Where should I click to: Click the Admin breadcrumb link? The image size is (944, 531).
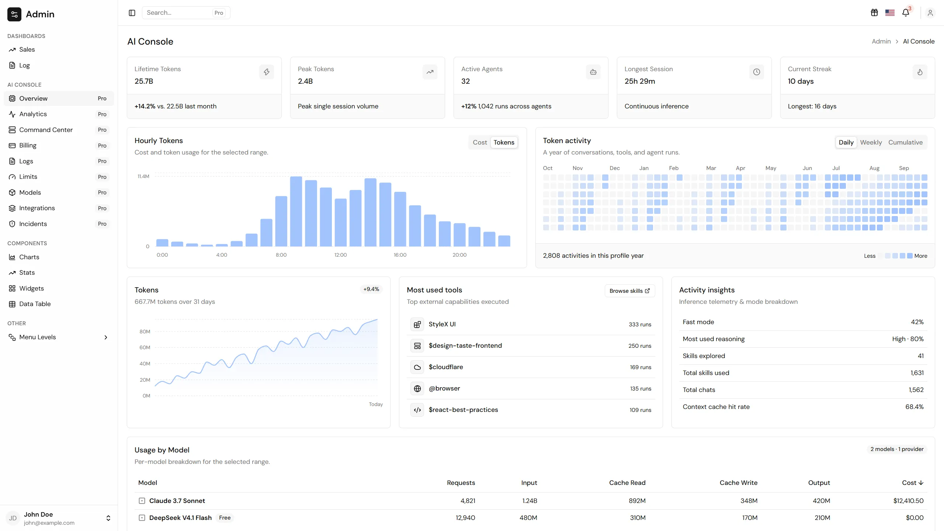[881, 42]
